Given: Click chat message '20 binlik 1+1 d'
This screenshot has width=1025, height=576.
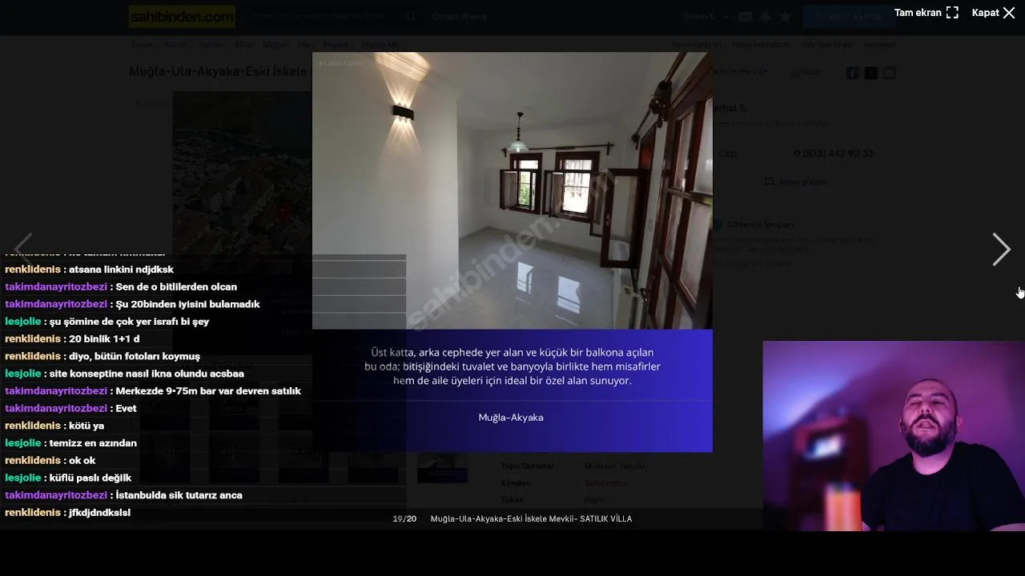Looking at the screenshot, I should click(x=104, y=339).
